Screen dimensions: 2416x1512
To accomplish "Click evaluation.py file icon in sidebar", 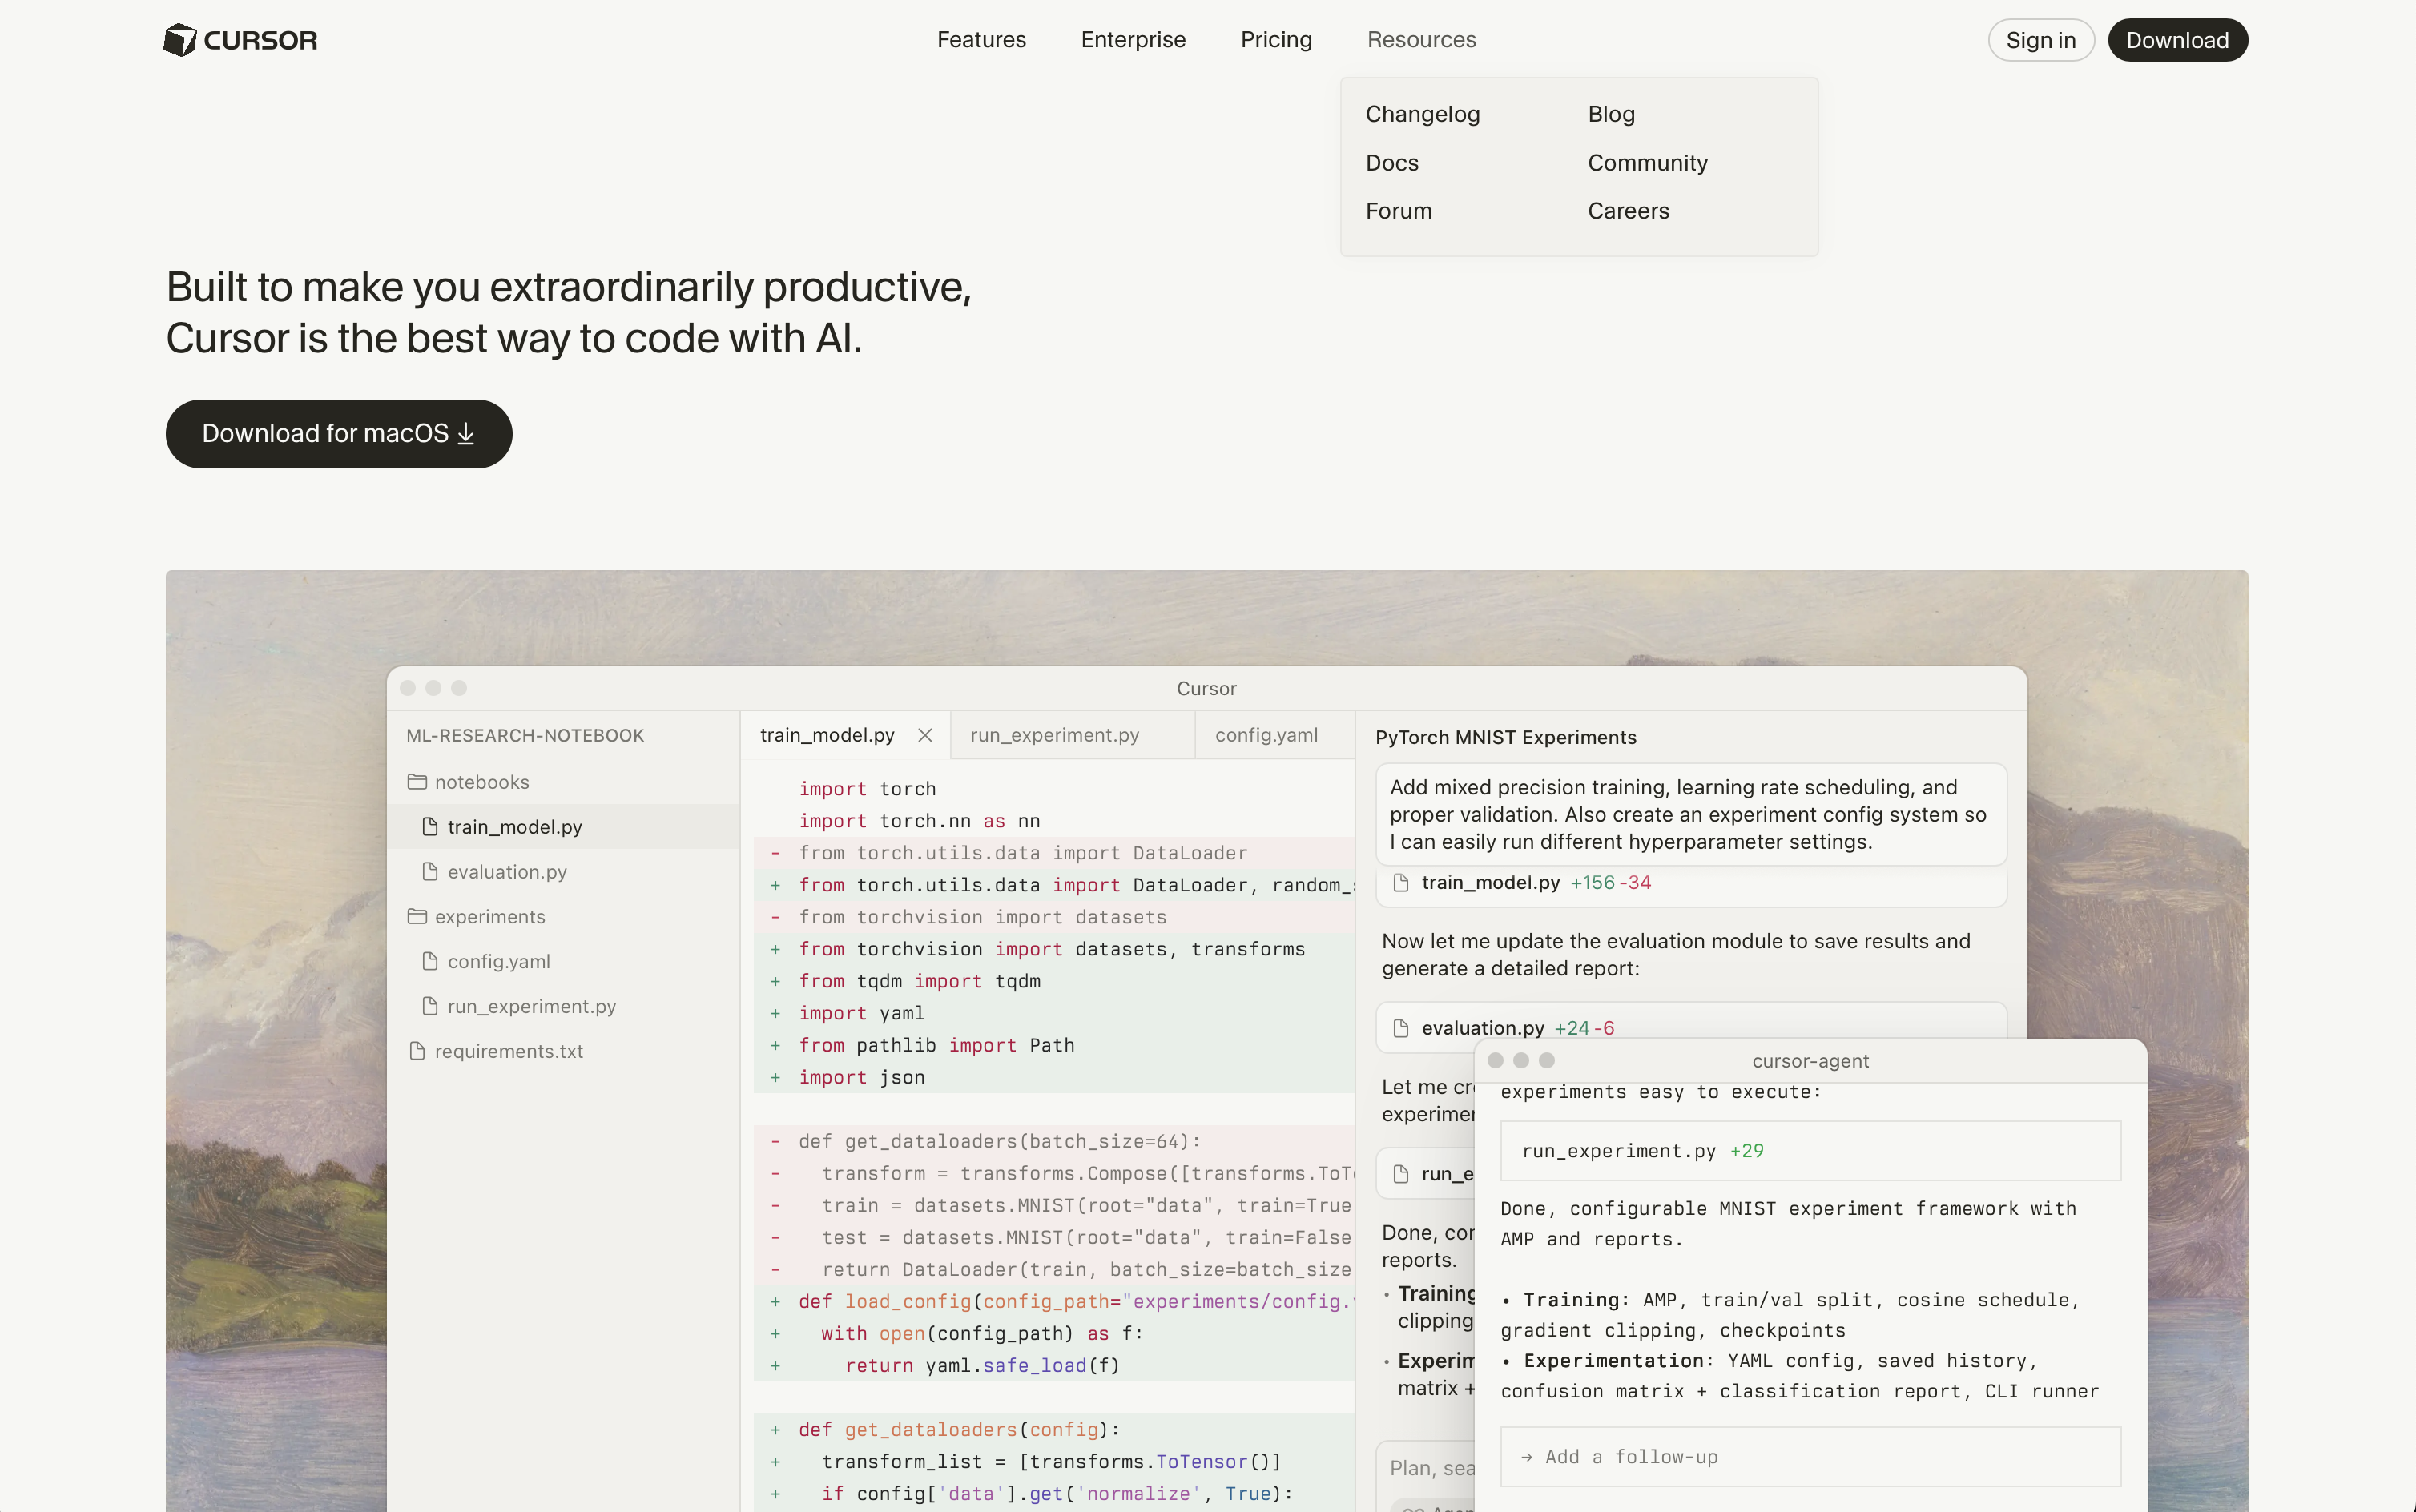I will tap(430, 872).
